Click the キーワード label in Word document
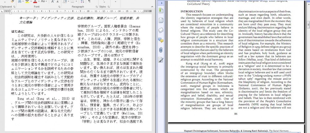Viewport: 310px width, 133px height. click(x=29, y=18)
